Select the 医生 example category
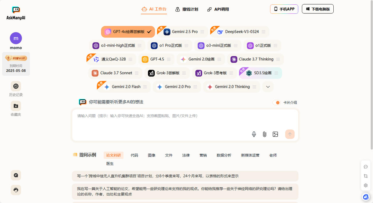 point(110,164)
